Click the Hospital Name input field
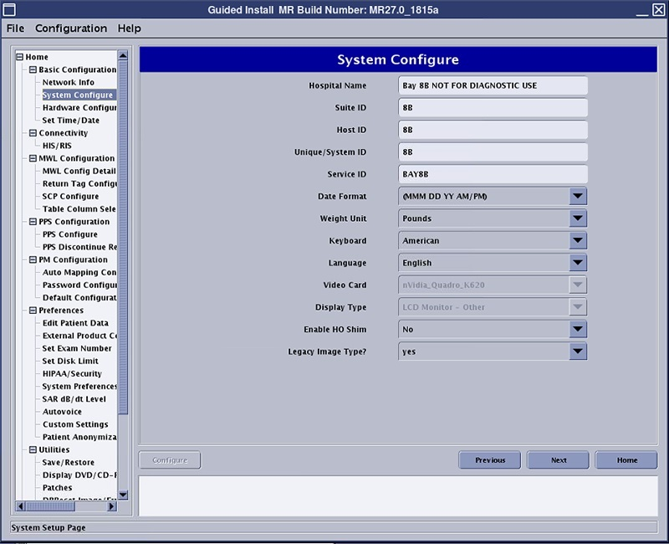669x544 pixels. click(493, 86)
